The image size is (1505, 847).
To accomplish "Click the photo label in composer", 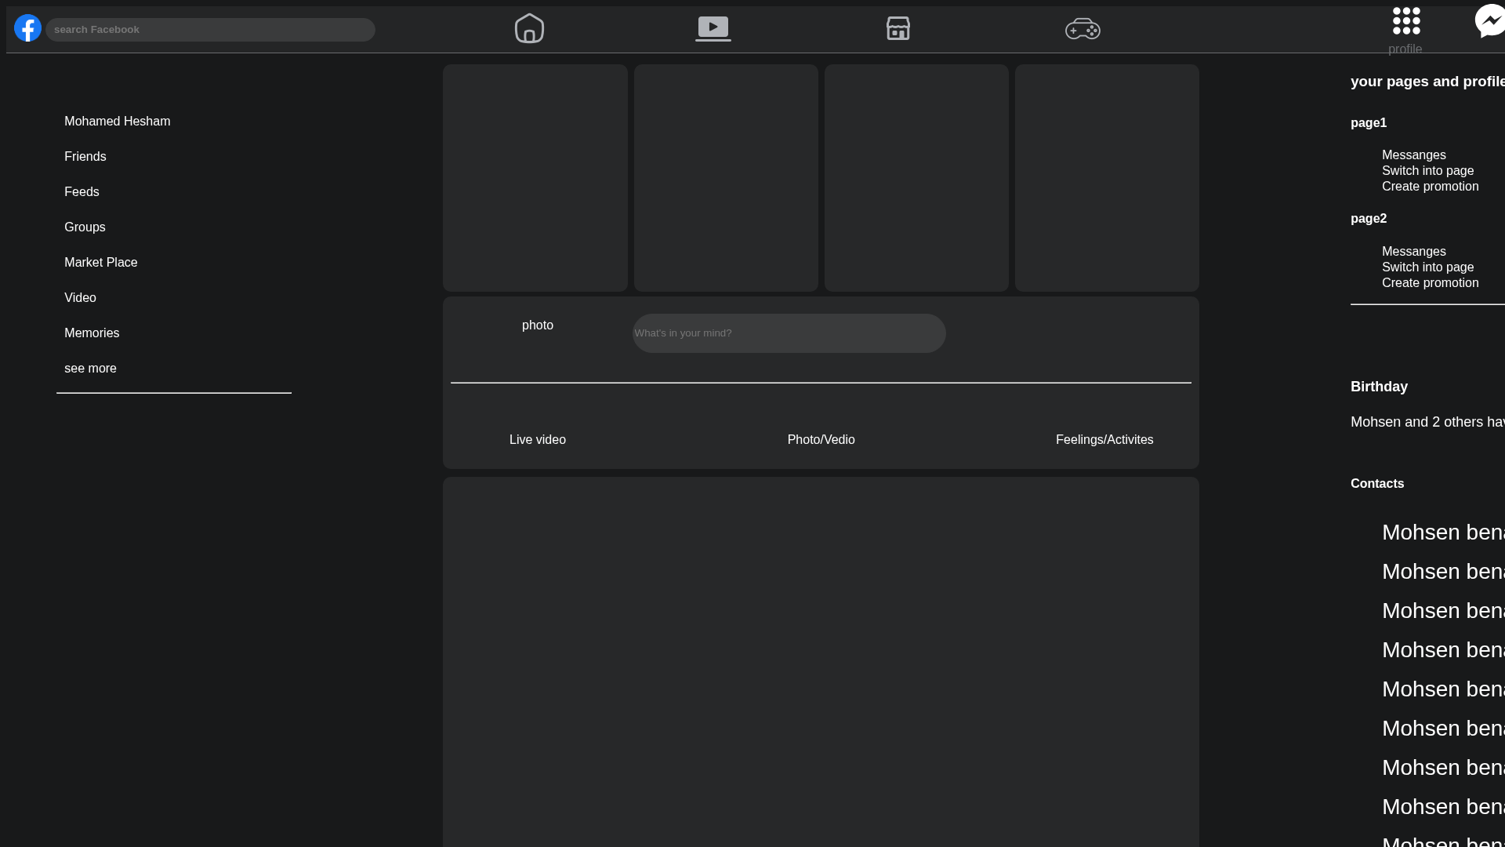I will click(x=538, y=325).
